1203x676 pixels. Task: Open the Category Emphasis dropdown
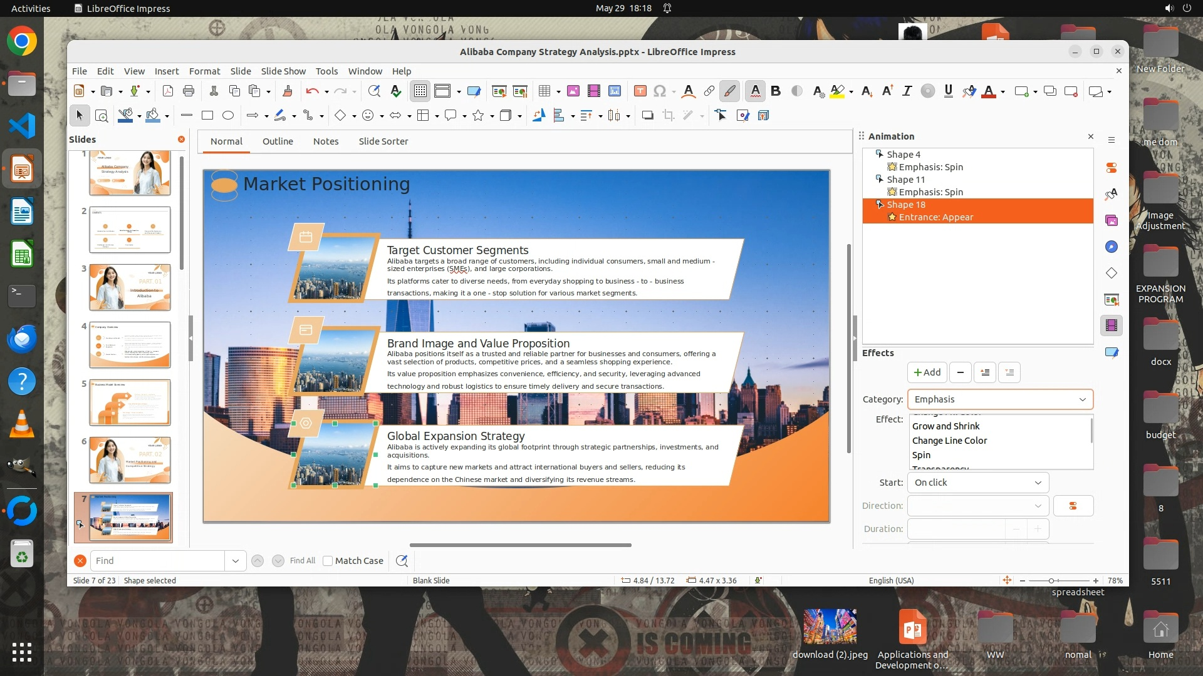999,399
